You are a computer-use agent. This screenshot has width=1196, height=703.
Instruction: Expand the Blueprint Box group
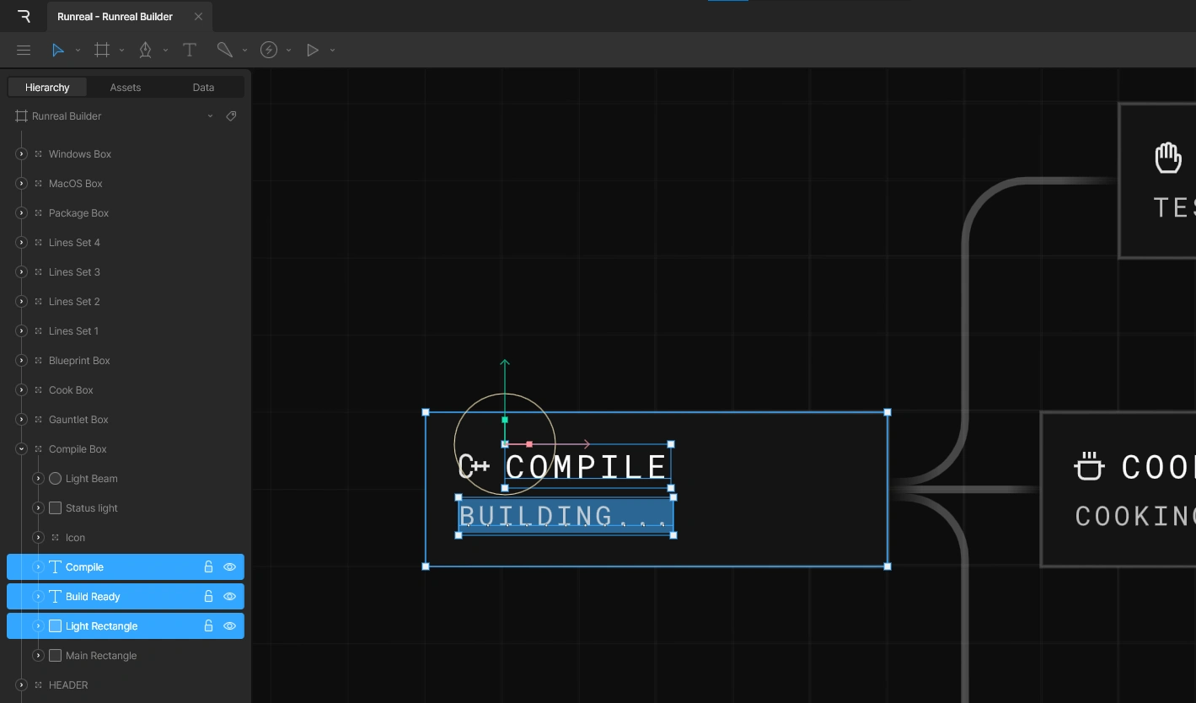(x=22, y=361)
